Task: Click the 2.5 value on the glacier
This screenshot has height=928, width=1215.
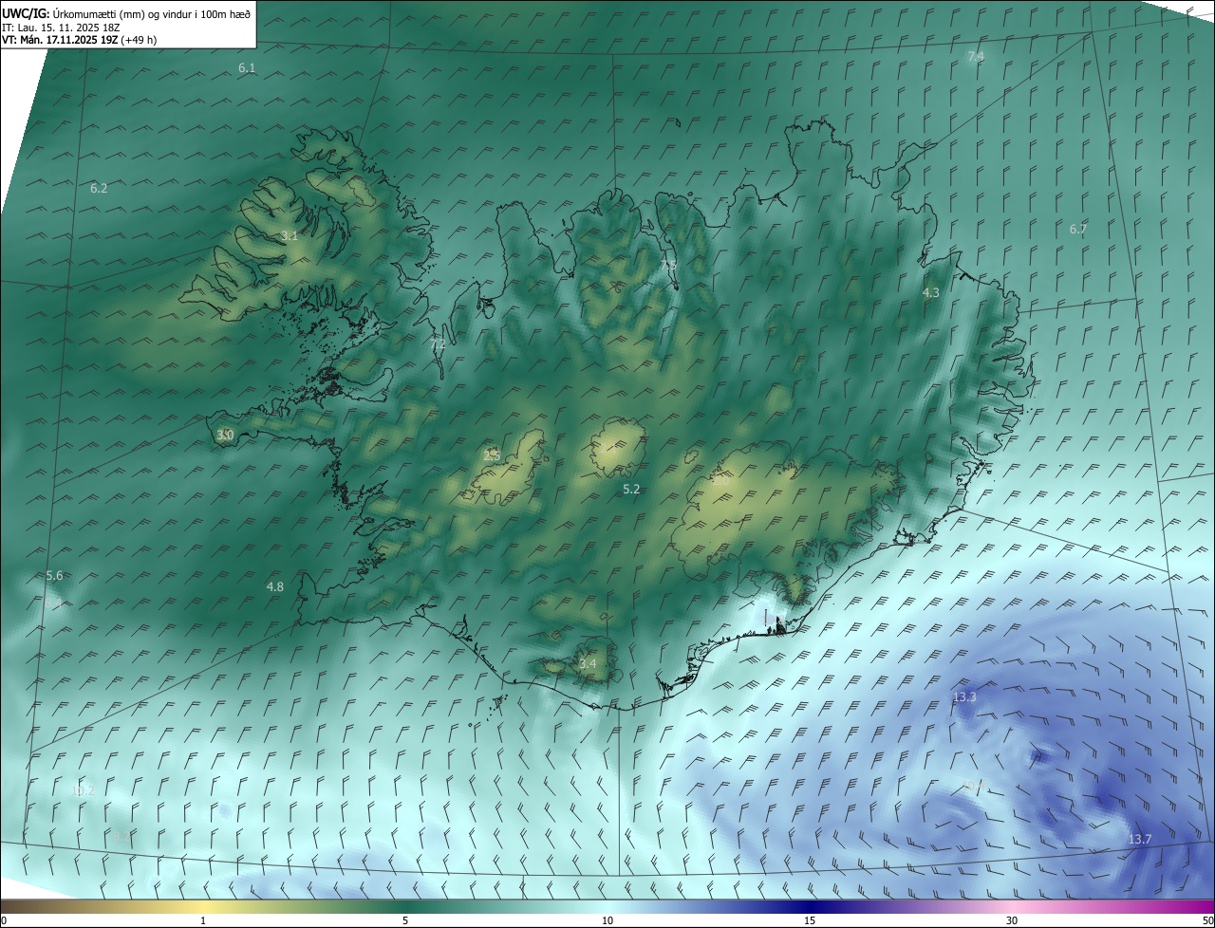Action: [x=492, y=456]
